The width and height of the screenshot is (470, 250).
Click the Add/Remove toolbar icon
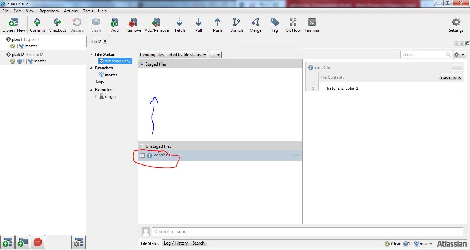pyautogui.click(x=157, y=25)
